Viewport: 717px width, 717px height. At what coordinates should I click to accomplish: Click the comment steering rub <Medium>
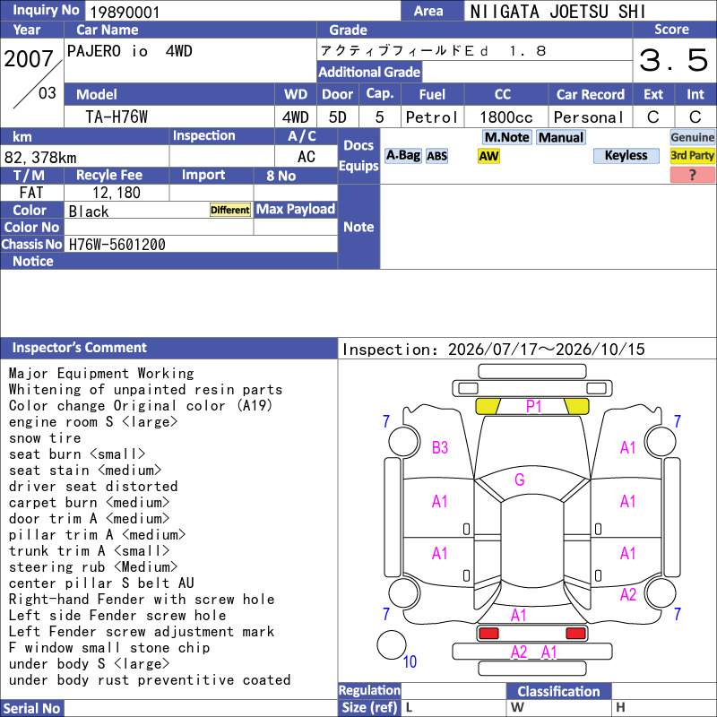coord(93,567)
